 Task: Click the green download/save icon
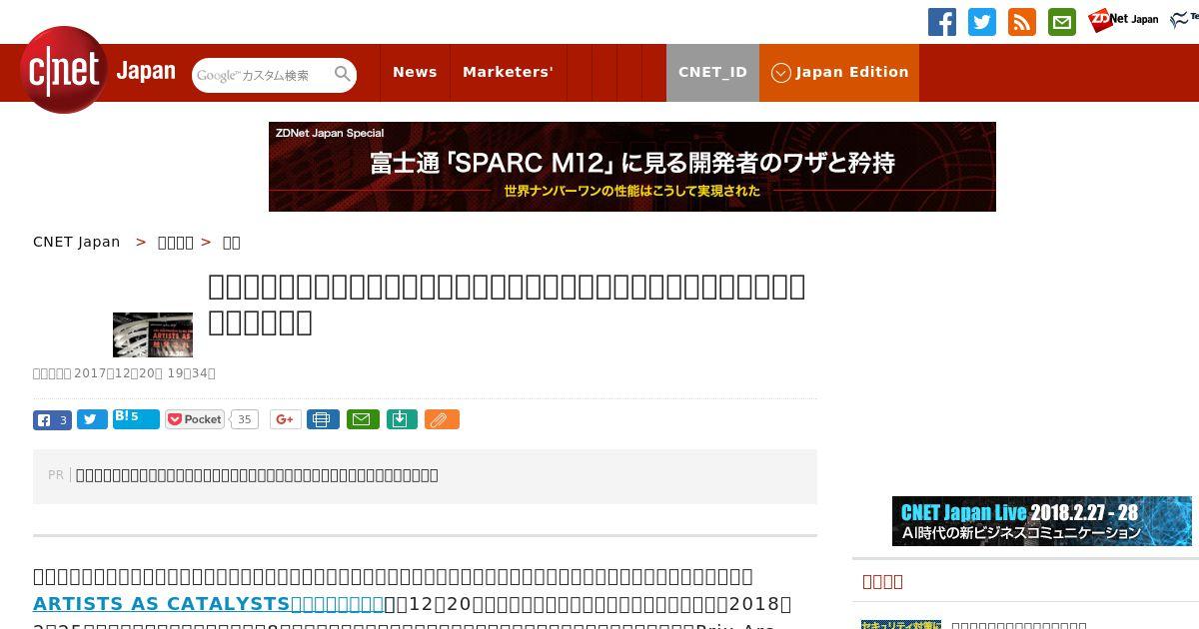[401, 419]
